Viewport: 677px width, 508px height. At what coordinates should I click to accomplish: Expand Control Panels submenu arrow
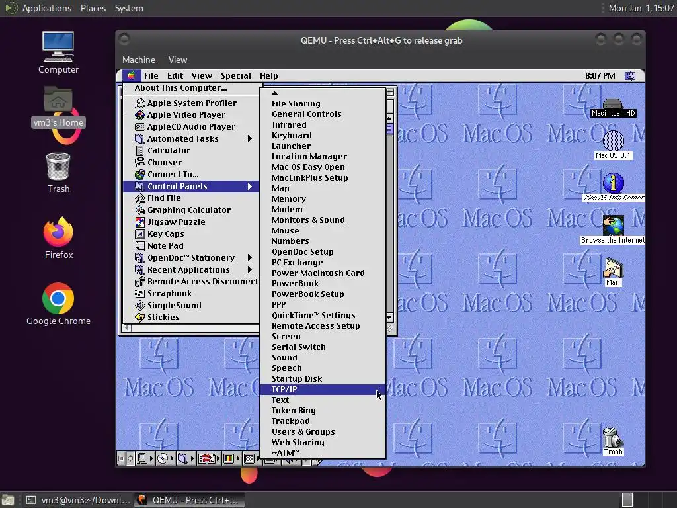click(249, 186)
